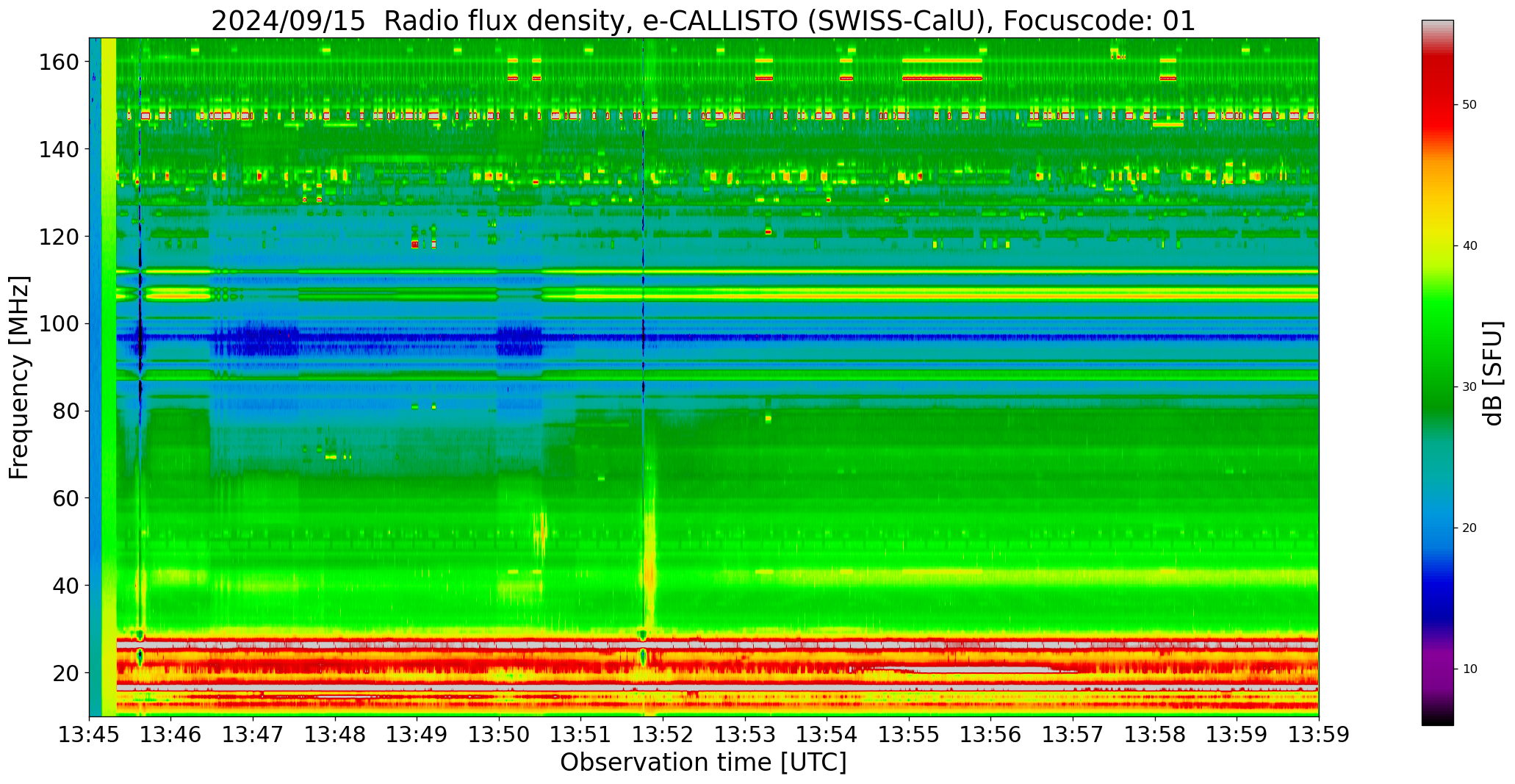Click the 13:50 time tick label
The height and width of the screenshot is (784, 1515).
(500, 735)
